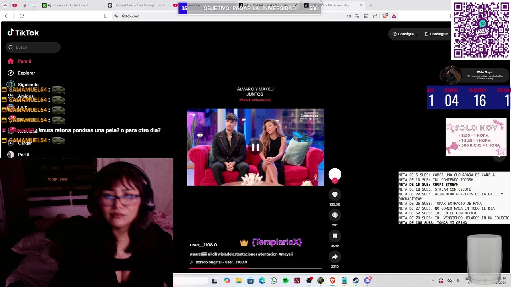Reload the page in the browser
511x287 pixels.
click(x=22, y=16)
